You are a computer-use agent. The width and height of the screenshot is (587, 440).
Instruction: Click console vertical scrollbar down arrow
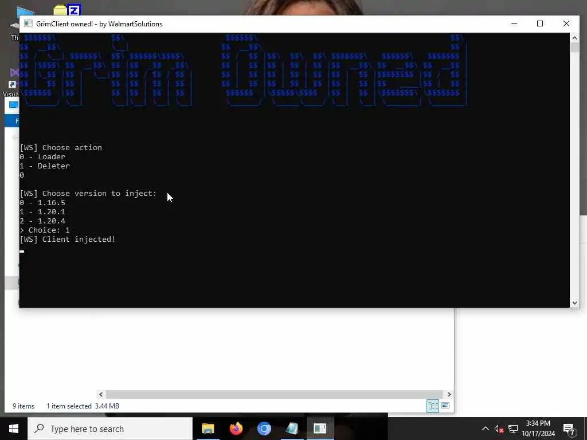click(x=574, y=303)
